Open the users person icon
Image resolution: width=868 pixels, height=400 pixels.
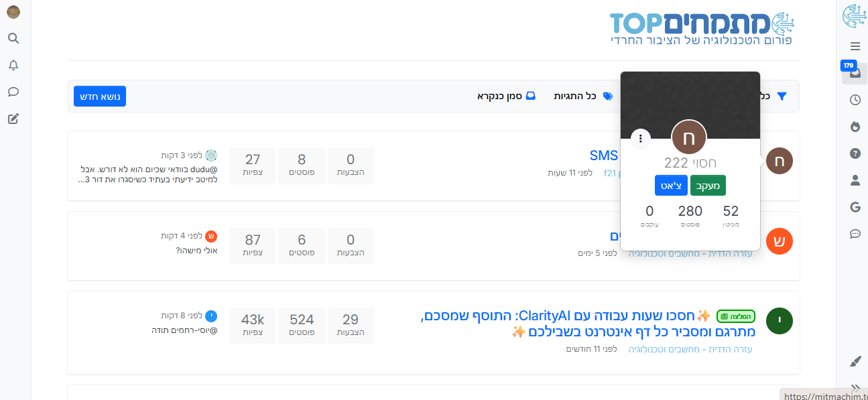[x=855, y=180]
